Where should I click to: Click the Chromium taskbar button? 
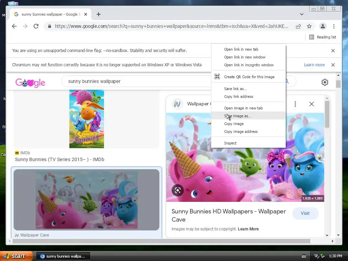tap(63, 256)
